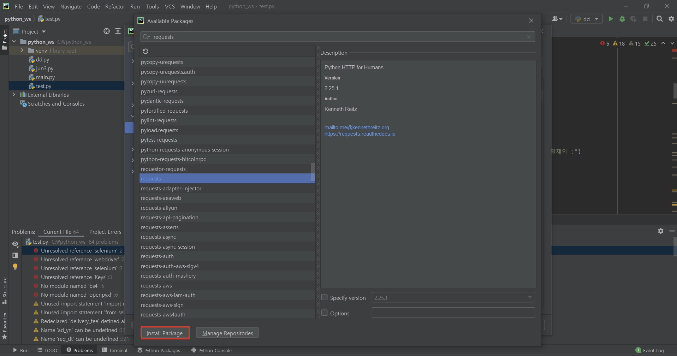Open the Tools menu
Screen dimensions: 677x356
152,6
